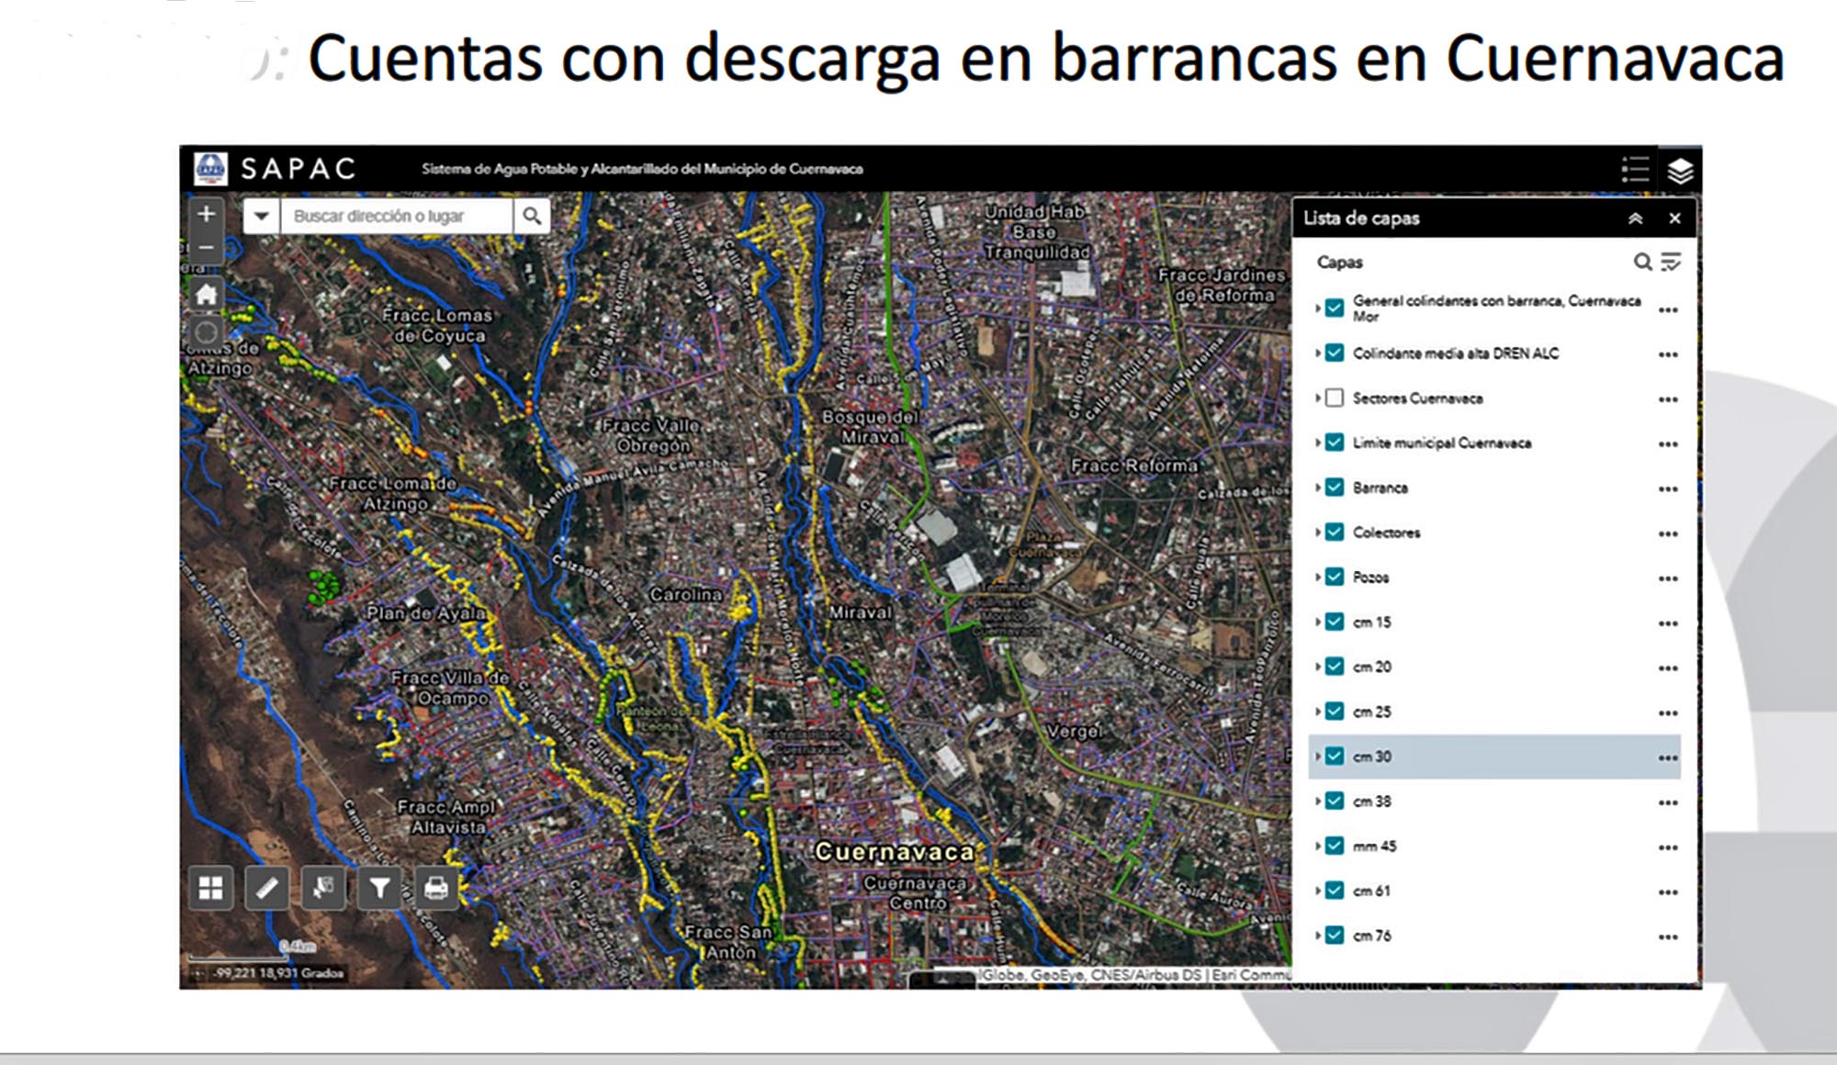Search layers in Capas list
The image size is (1837, 1065).
point(1642,263)
